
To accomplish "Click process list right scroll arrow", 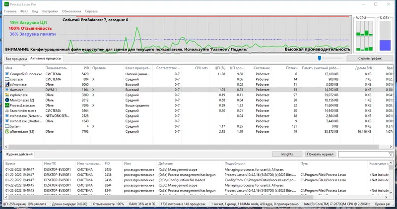I will click(x=391, y=147).
